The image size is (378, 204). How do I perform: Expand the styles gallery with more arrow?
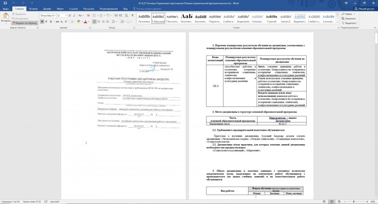337,22
